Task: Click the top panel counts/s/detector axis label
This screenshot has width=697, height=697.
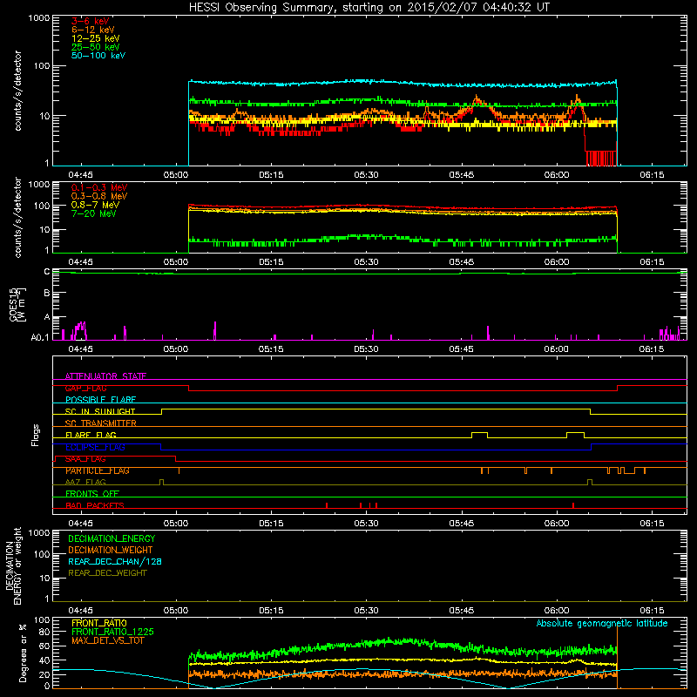Action: (17, 91)
